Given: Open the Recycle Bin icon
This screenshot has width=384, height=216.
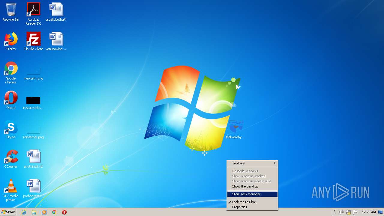Looking at the screenshot, I should (11, 12).
